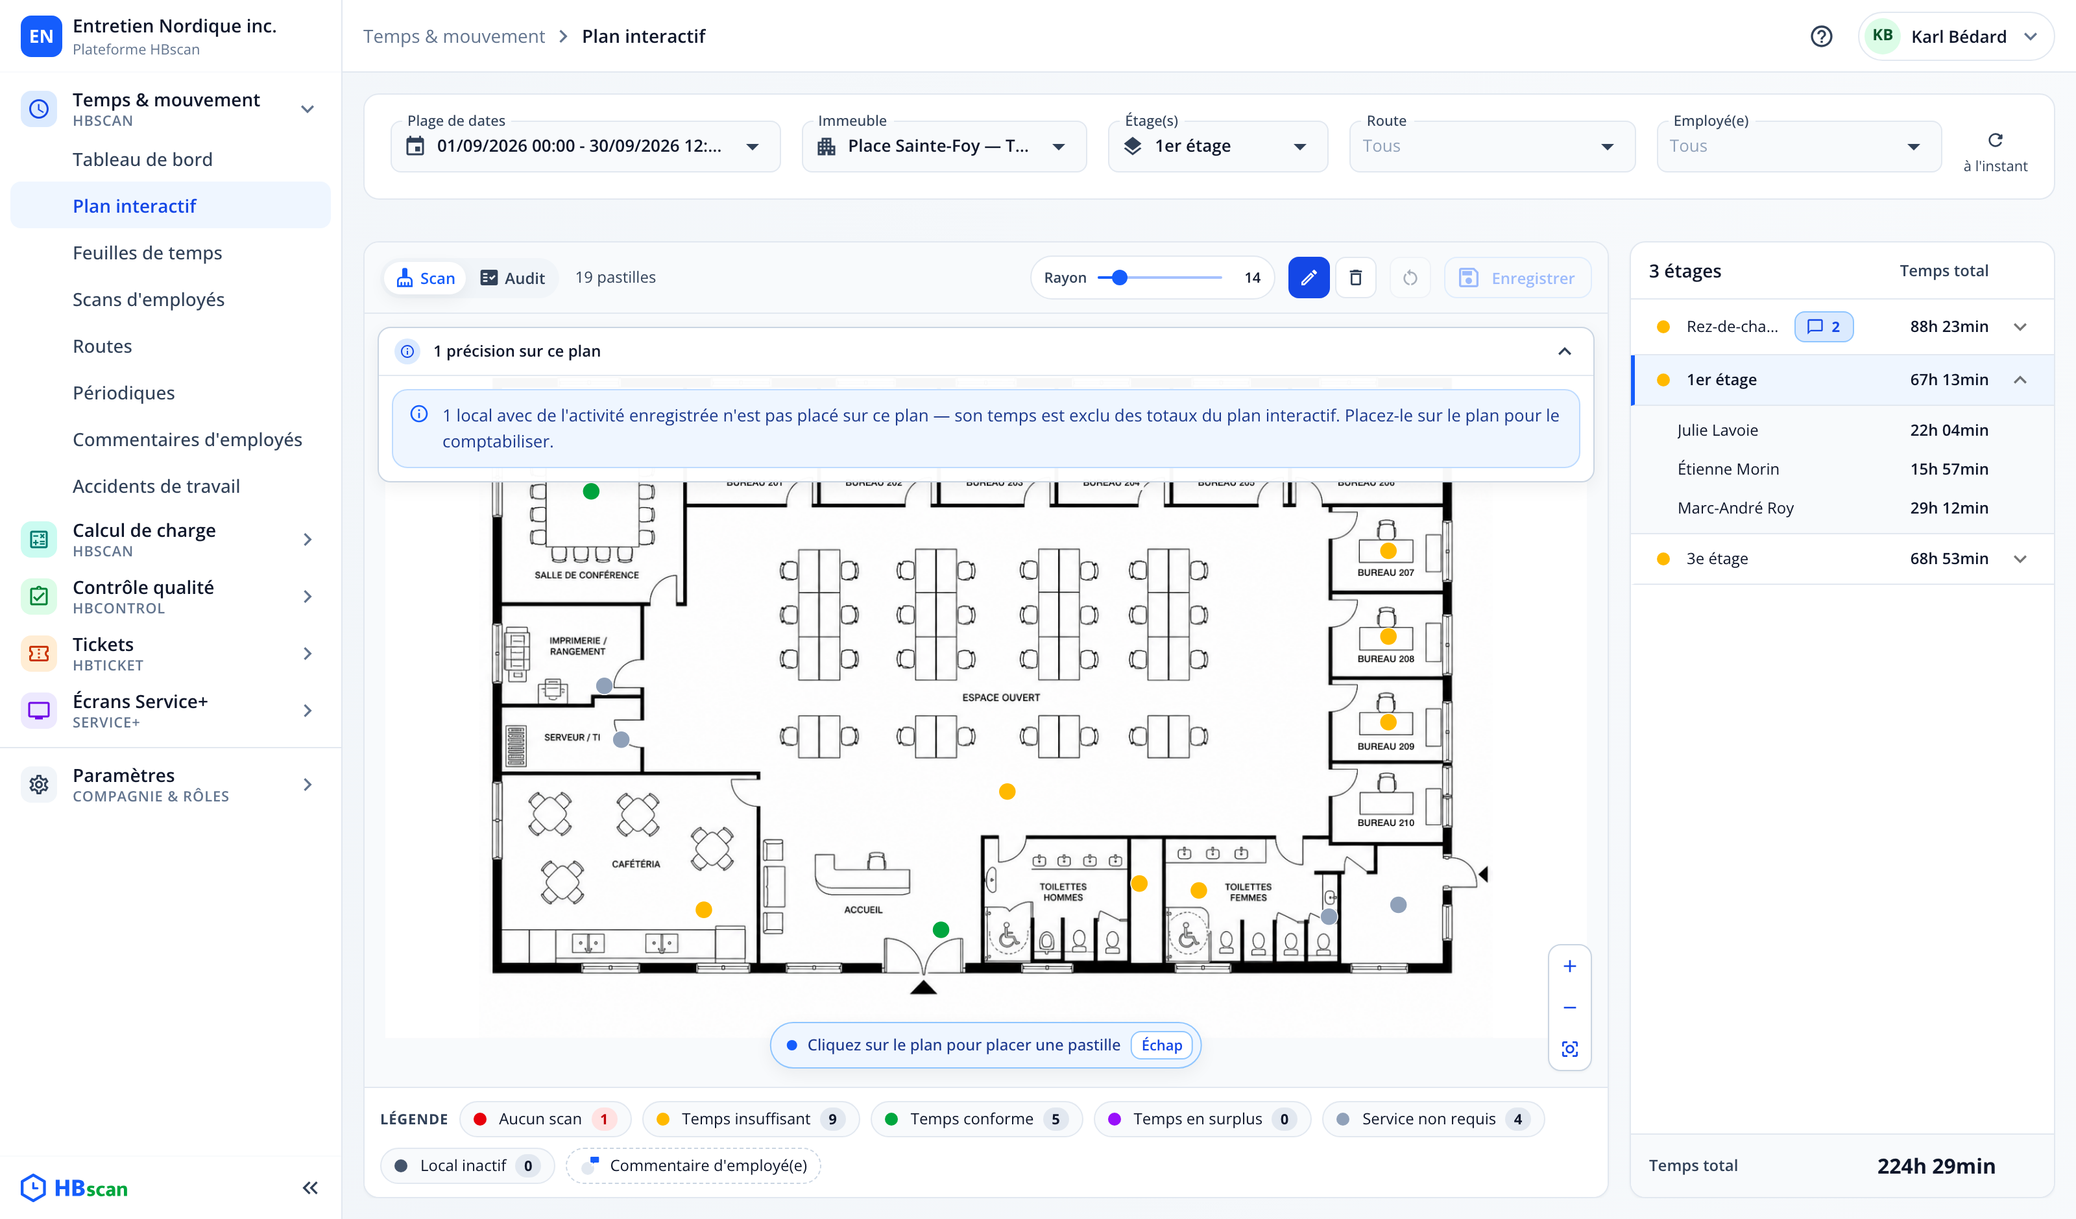Click the green pastille near Accueil entrance

941,930
